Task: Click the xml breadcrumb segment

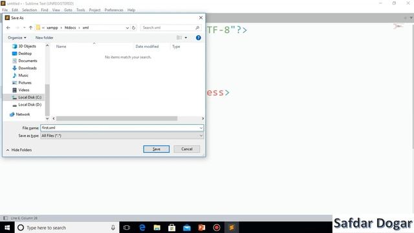Action: tap(85, 28)
